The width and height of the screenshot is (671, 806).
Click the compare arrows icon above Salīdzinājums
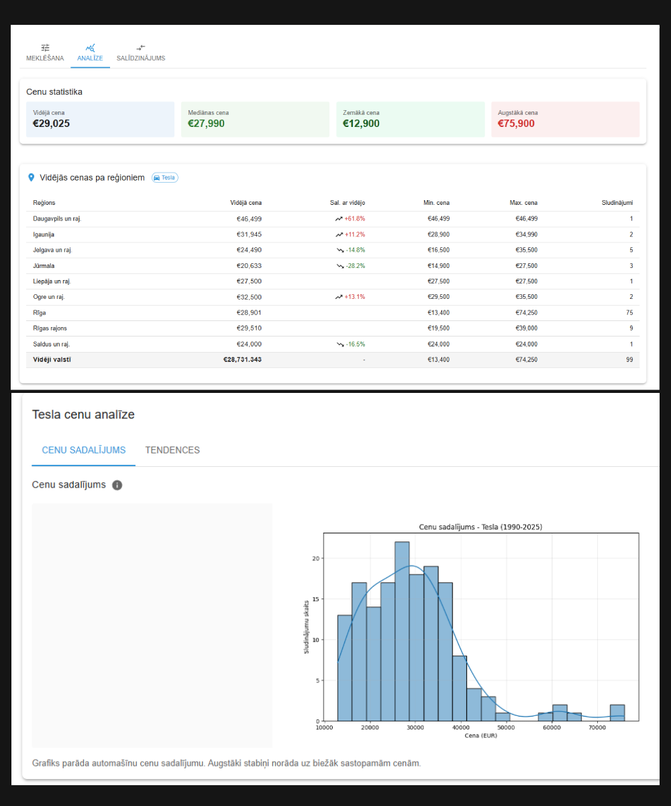point(140,48)
